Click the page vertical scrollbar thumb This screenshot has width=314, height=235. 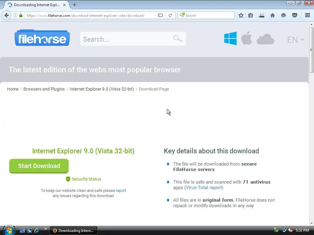point(311,50)
